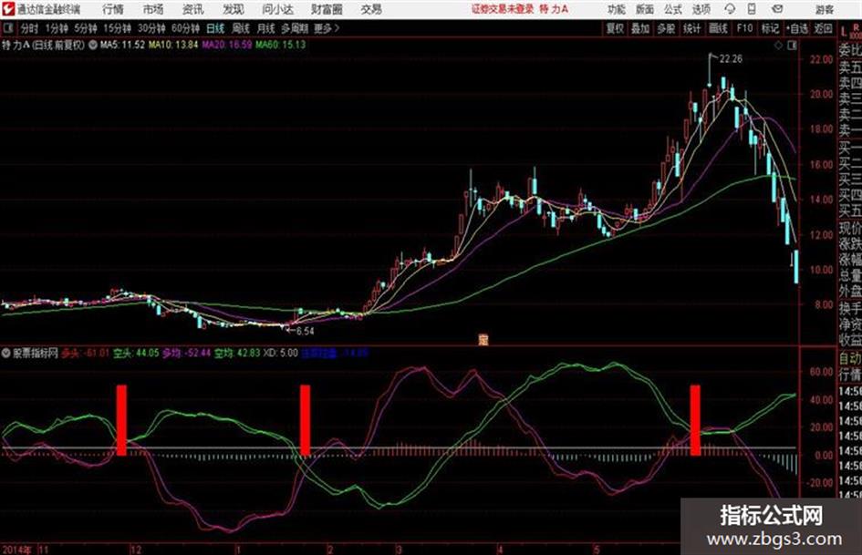Click the 多股 multi-stock toolbar button

[666, 28]
